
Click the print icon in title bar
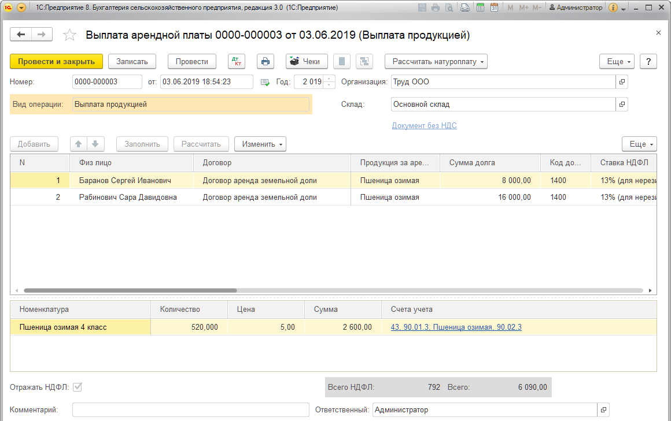(435, 8)
